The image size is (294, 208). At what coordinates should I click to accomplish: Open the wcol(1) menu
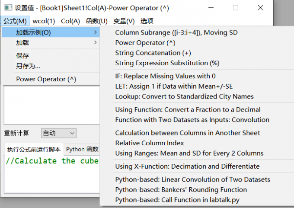point(44,21)
